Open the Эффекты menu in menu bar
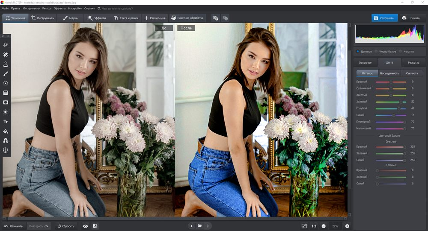This screenshot has height=231, width=428. pos(60,9)
